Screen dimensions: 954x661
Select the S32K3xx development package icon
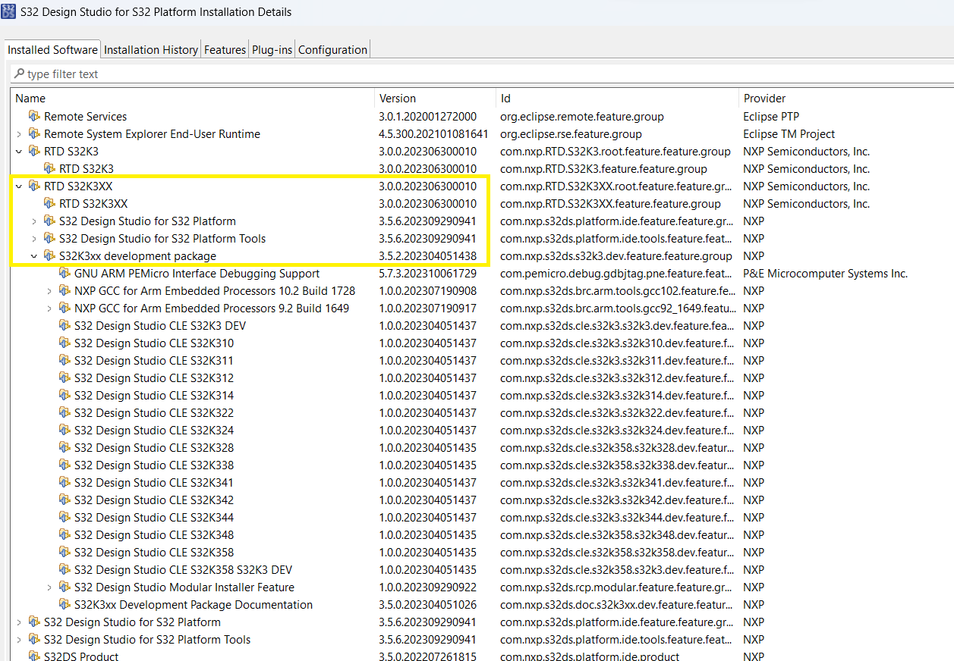[48, 255]
